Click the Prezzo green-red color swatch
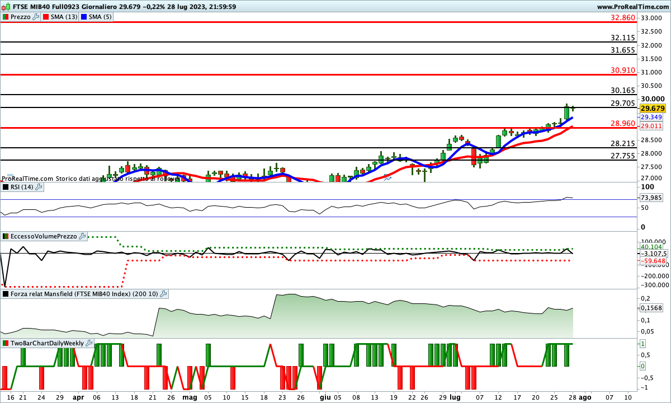 6,17
